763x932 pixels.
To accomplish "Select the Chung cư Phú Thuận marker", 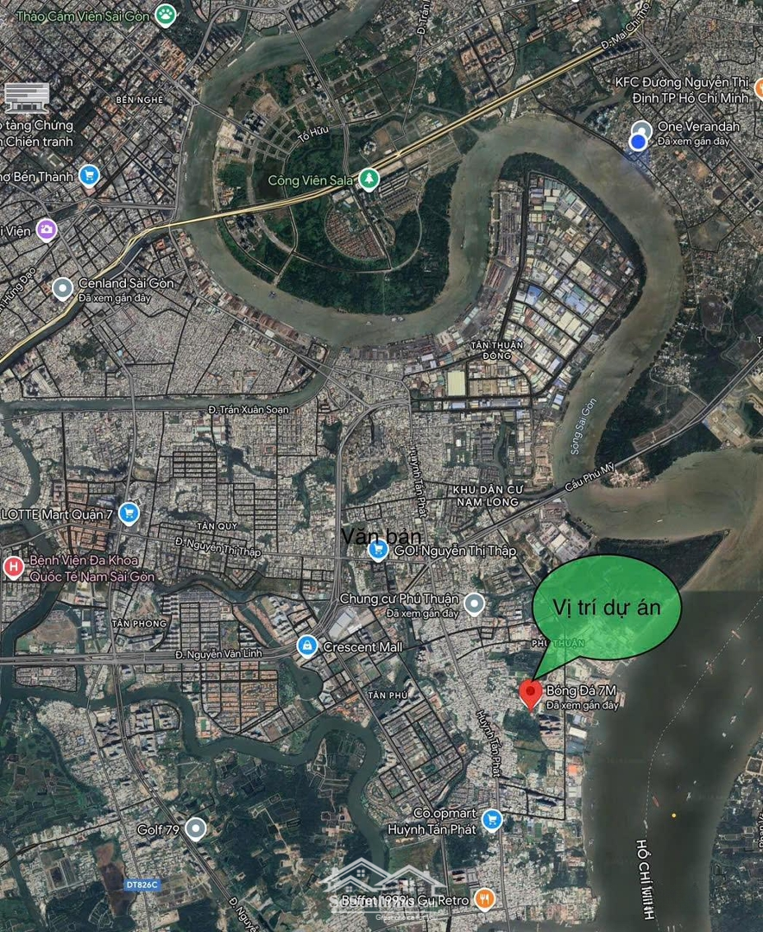I will [474, 604].
